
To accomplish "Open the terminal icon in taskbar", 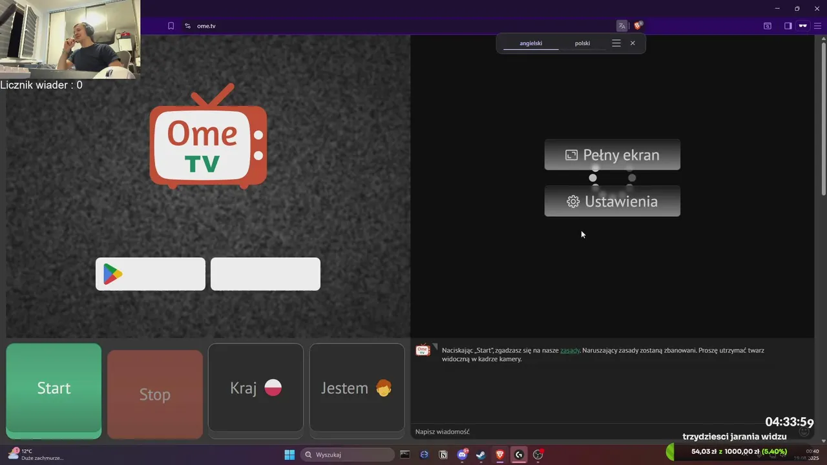I will 405,455.
